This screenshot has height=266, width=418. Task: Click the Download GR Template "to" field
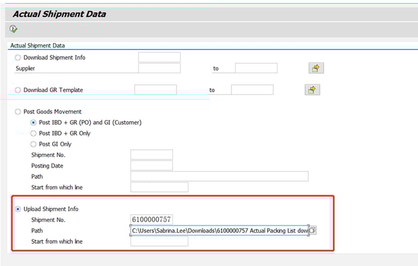[x=252, y=90]
